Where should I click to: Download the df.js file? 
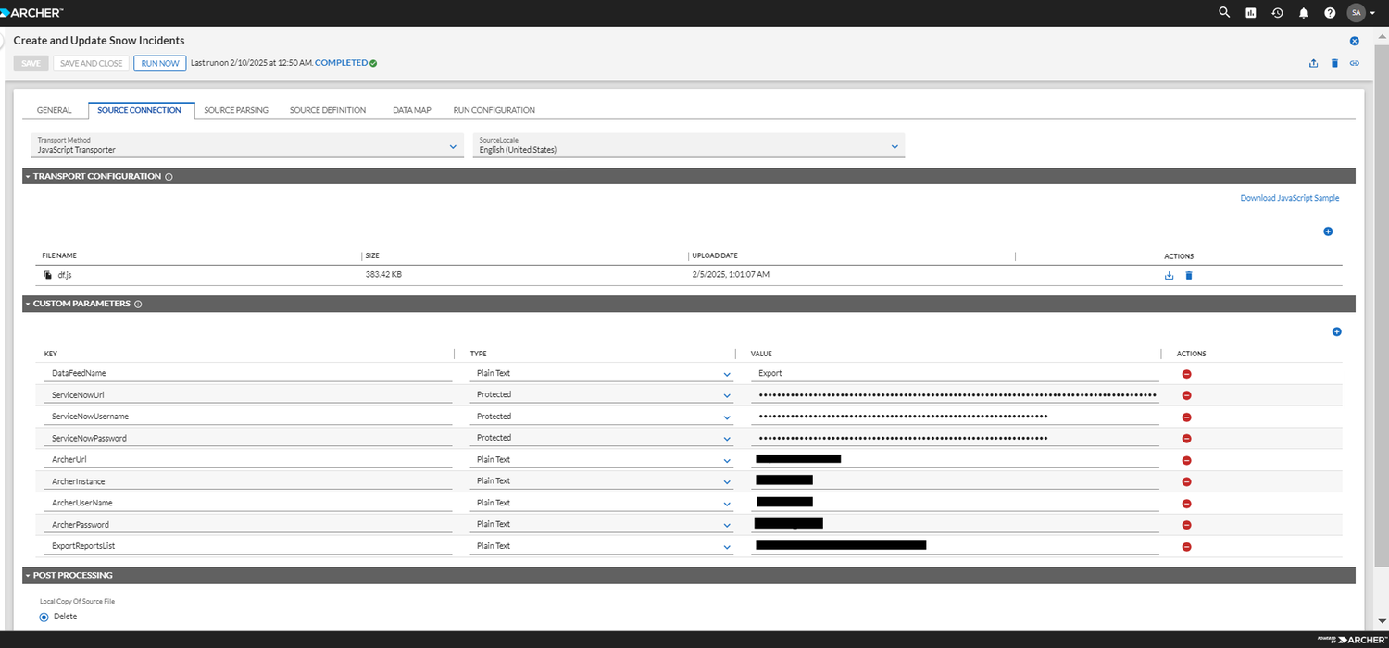click(1169, 275)
